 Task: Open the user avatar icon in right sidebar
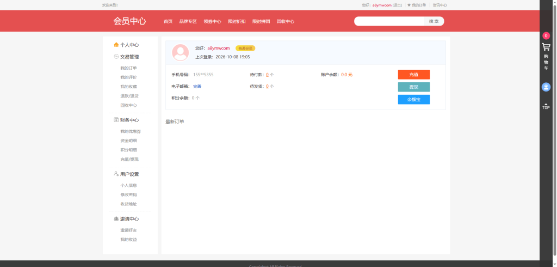(x=546, y=87)
